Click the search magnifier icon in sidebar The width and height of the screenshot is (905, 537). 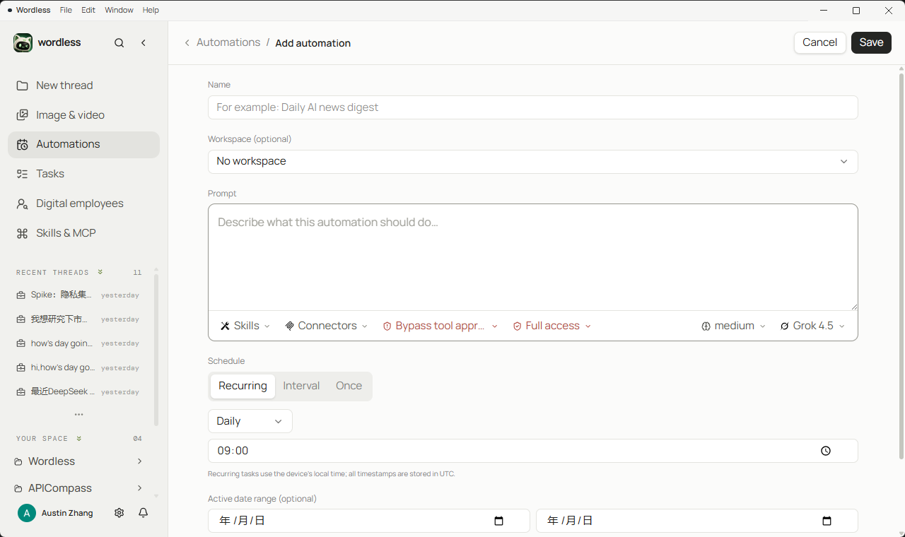coord(119,43)
